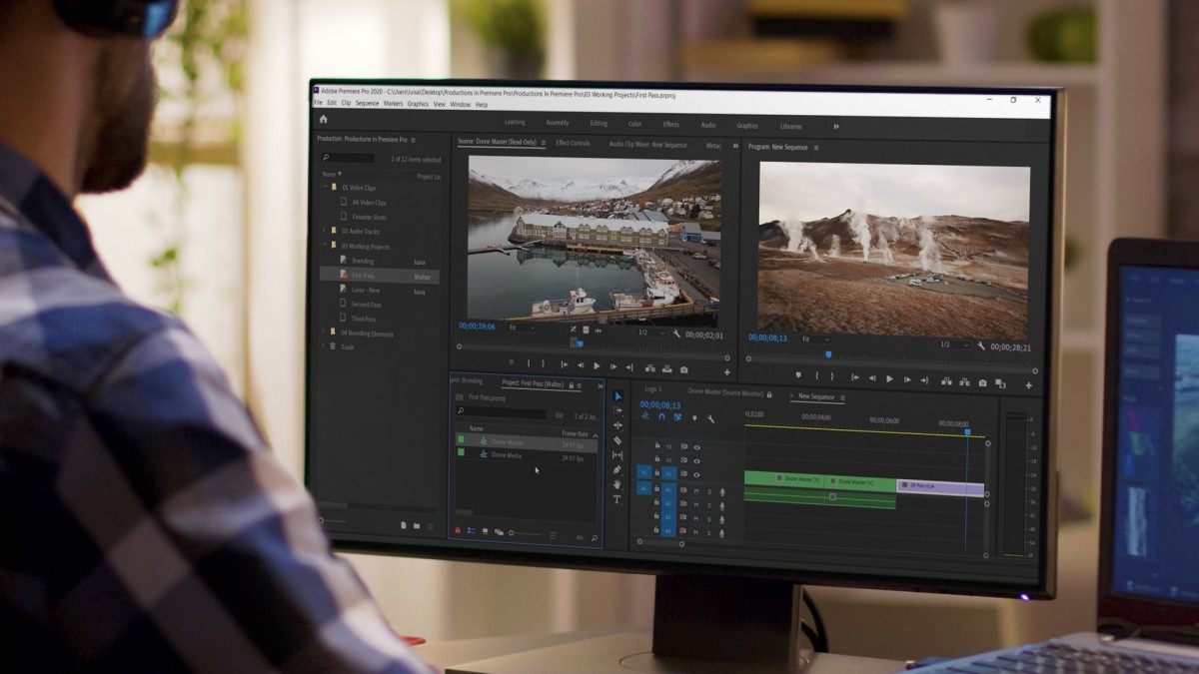
Task: Mute audio track A1
Action: [697, 490]
